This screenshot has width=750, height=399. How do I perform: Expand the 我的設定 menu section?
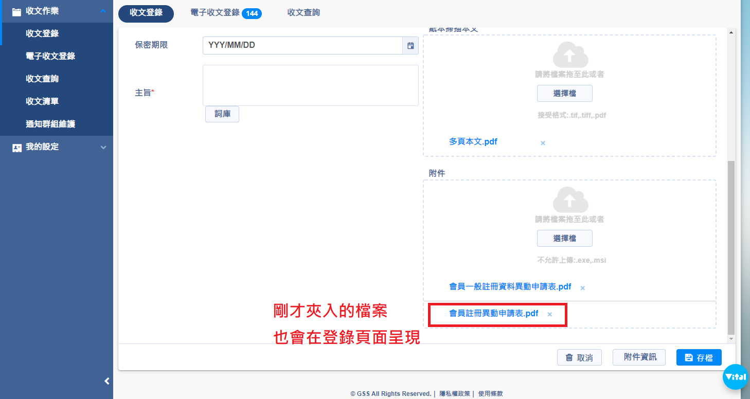tap(103, 147)
